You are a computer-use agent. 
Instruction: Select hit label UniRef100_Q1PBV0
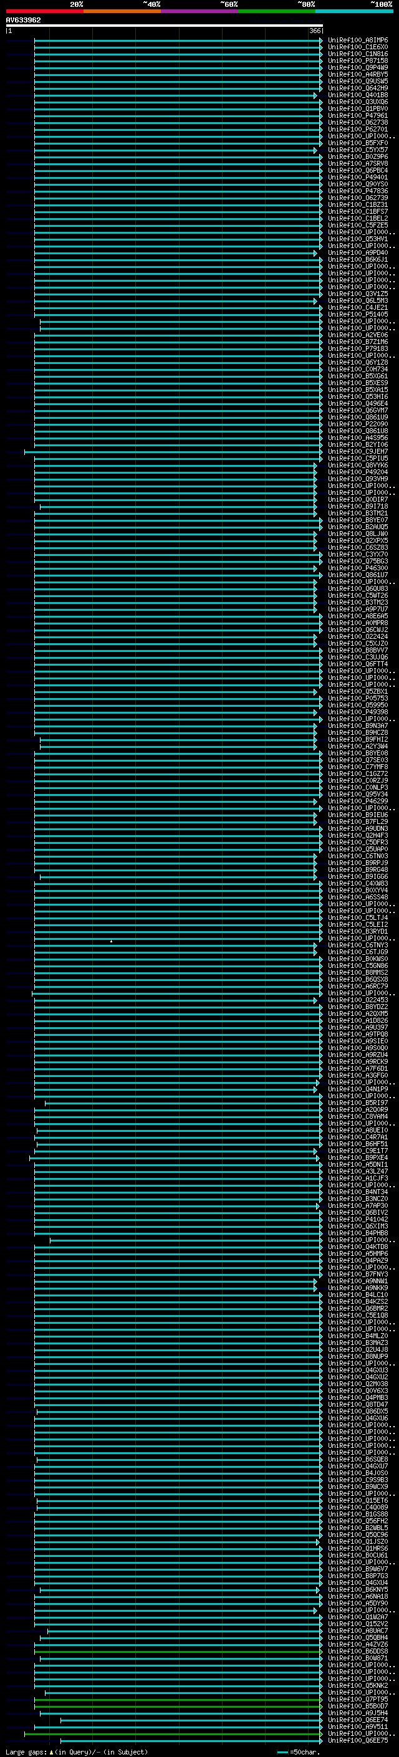click(x=358, y=108)
